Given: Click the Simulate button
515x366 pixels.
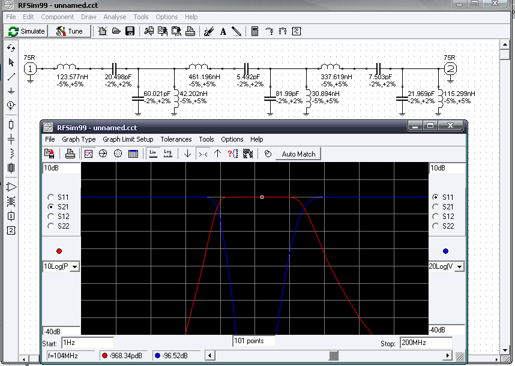Looking at the screenshot, I should click(26, 31).
